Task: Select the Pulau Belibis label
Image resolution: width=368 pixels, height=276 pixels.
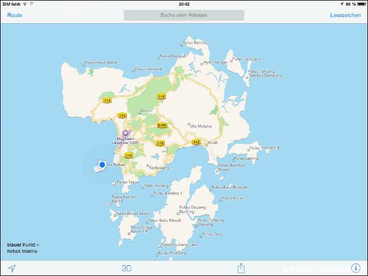Action: 195,43
